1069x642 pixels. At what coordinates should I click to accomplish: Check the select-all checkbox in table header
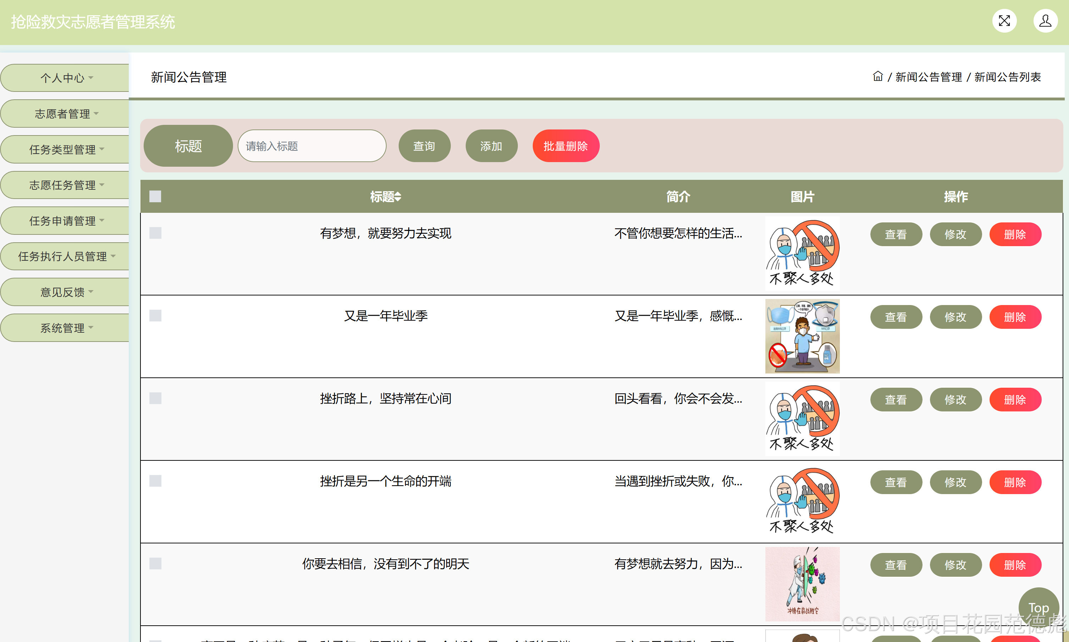coord(155,196)
